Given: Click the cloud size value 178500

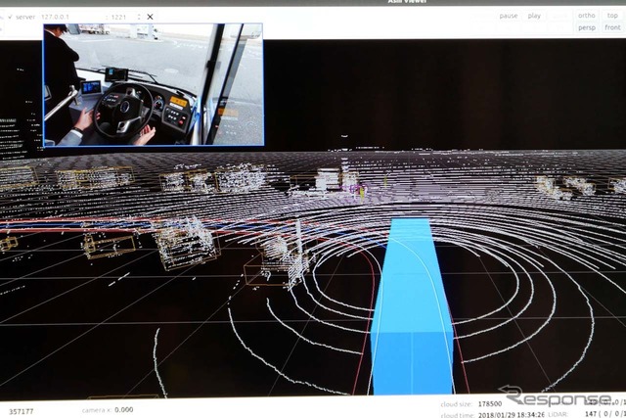Looking at the screenshot, I should [490, 404].
